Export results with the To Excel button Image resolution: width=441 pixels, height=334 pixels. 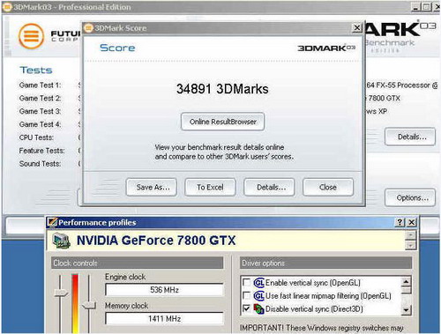[210, 187]
